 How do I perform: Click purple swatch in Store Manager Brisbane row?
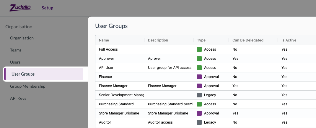(199, 113)
